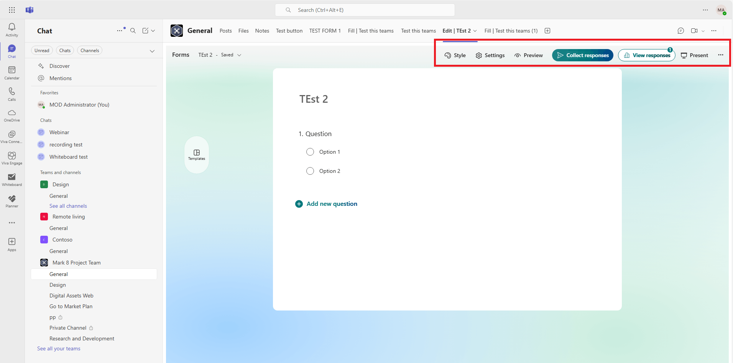Open Planner app in left rail
733x363 pixels.
coord(12,201)
